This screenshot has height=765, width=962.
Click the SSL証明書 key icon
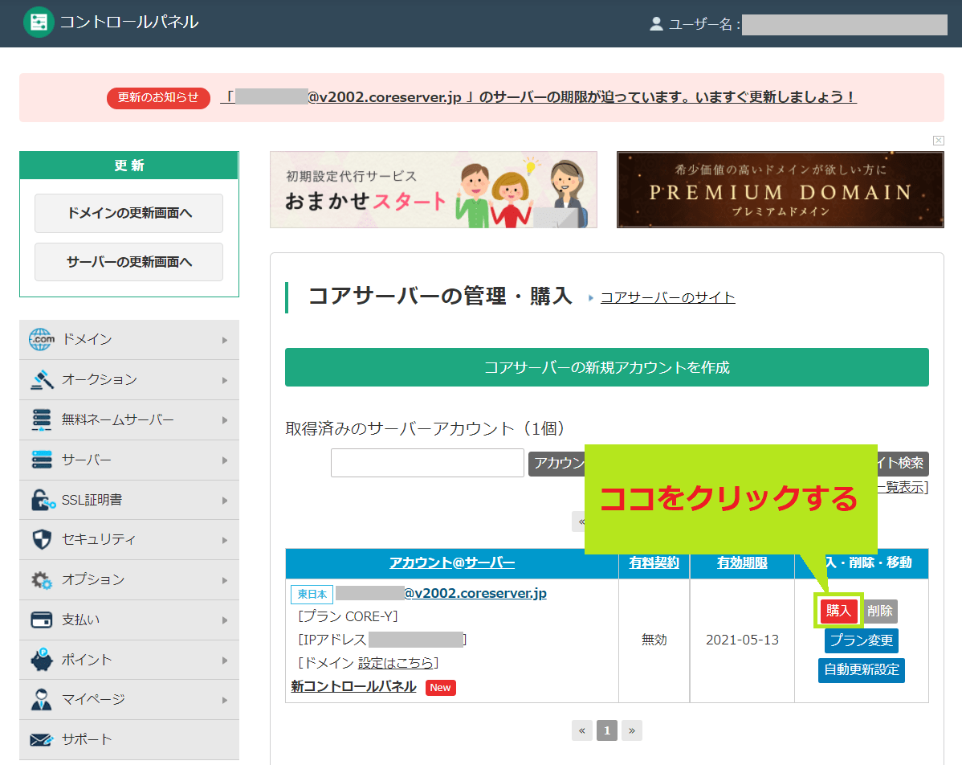(36, 500)
